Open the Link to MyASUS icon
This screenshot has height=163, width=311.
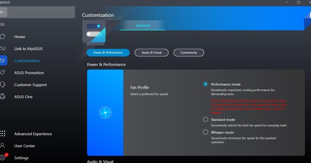(2, 48)
